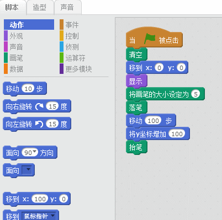Image resolution: width=222 pixels, height=220 pixels.
Task: Select the 动作 block category
Action: click(29, 25)
